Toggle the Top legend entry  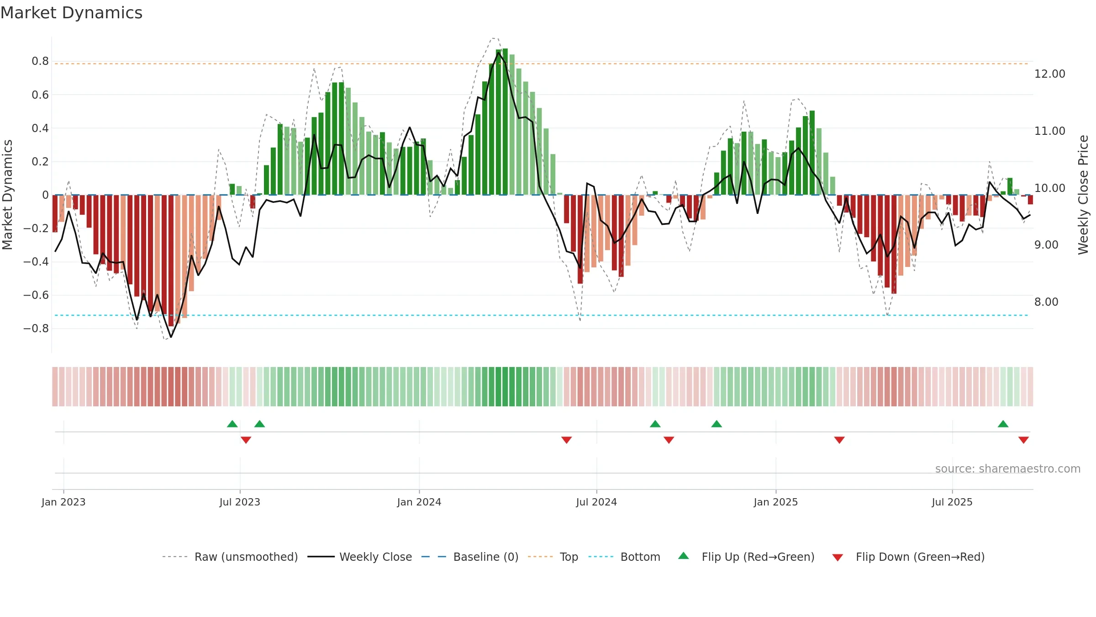point(553,557)
